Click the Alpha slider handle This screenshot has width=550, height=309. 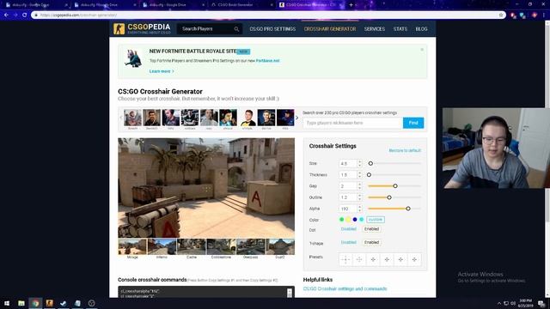[x=408, y=209]
